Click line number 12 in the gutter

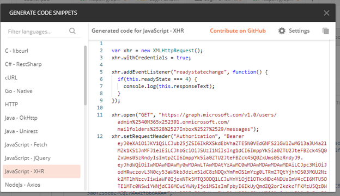click(x=100, y=137)
